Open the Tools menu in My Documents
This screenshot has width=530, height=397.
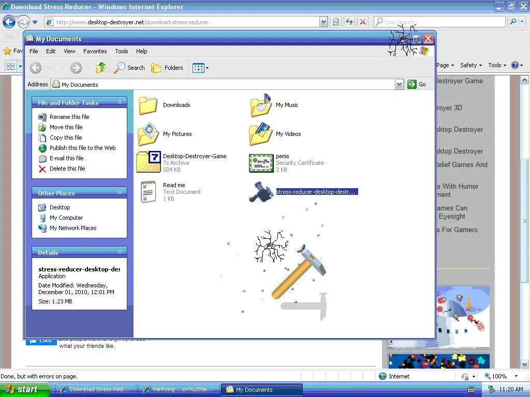click(x=121, y=51)
